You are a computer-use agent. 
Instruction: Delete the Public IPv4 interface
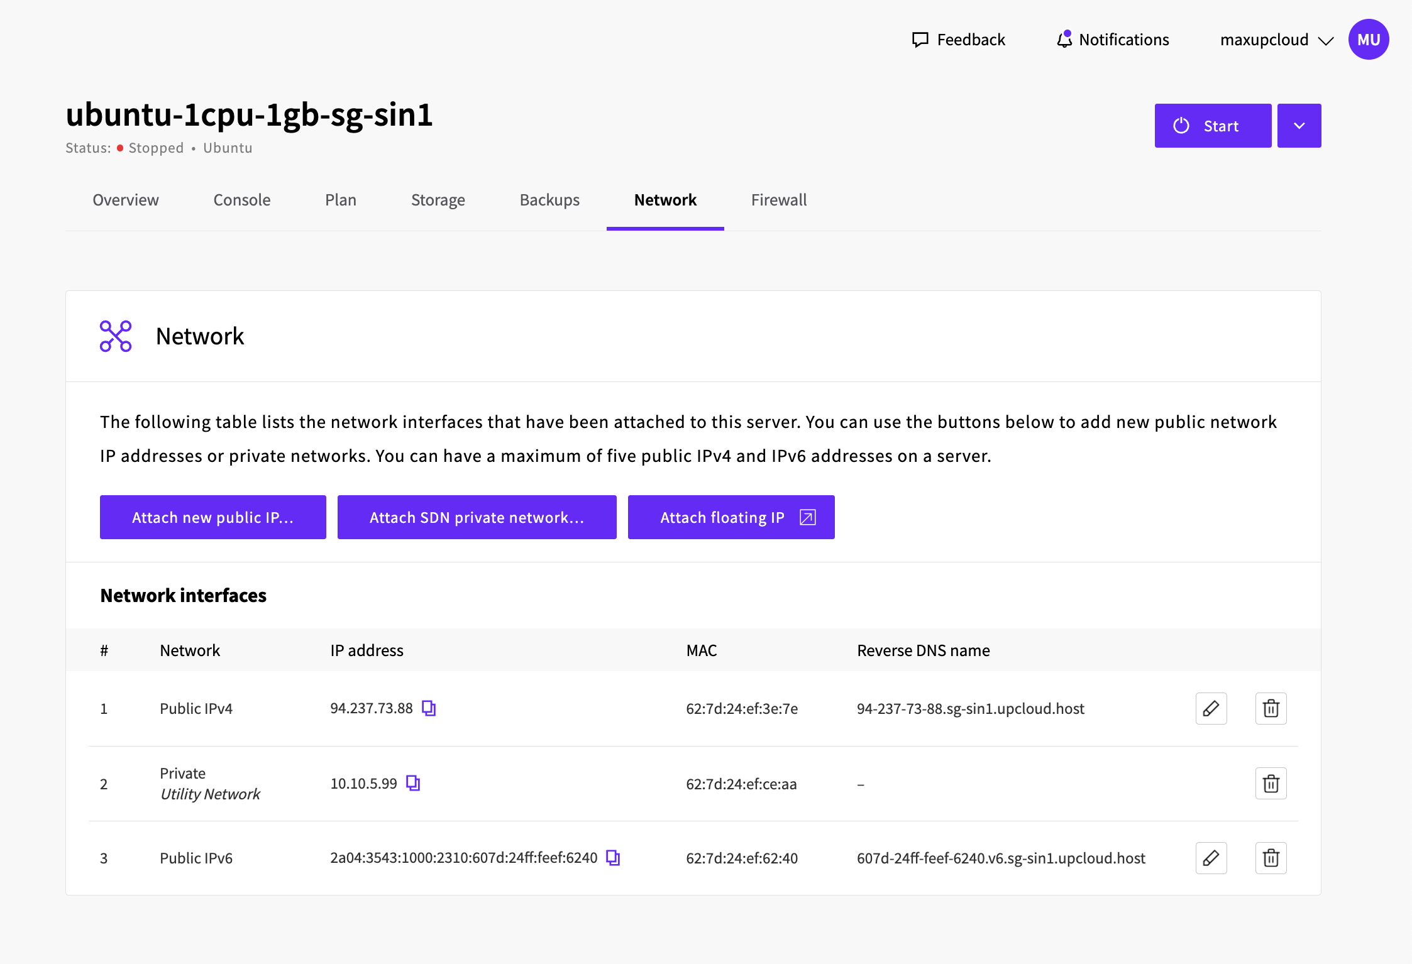coord(1271,709)
